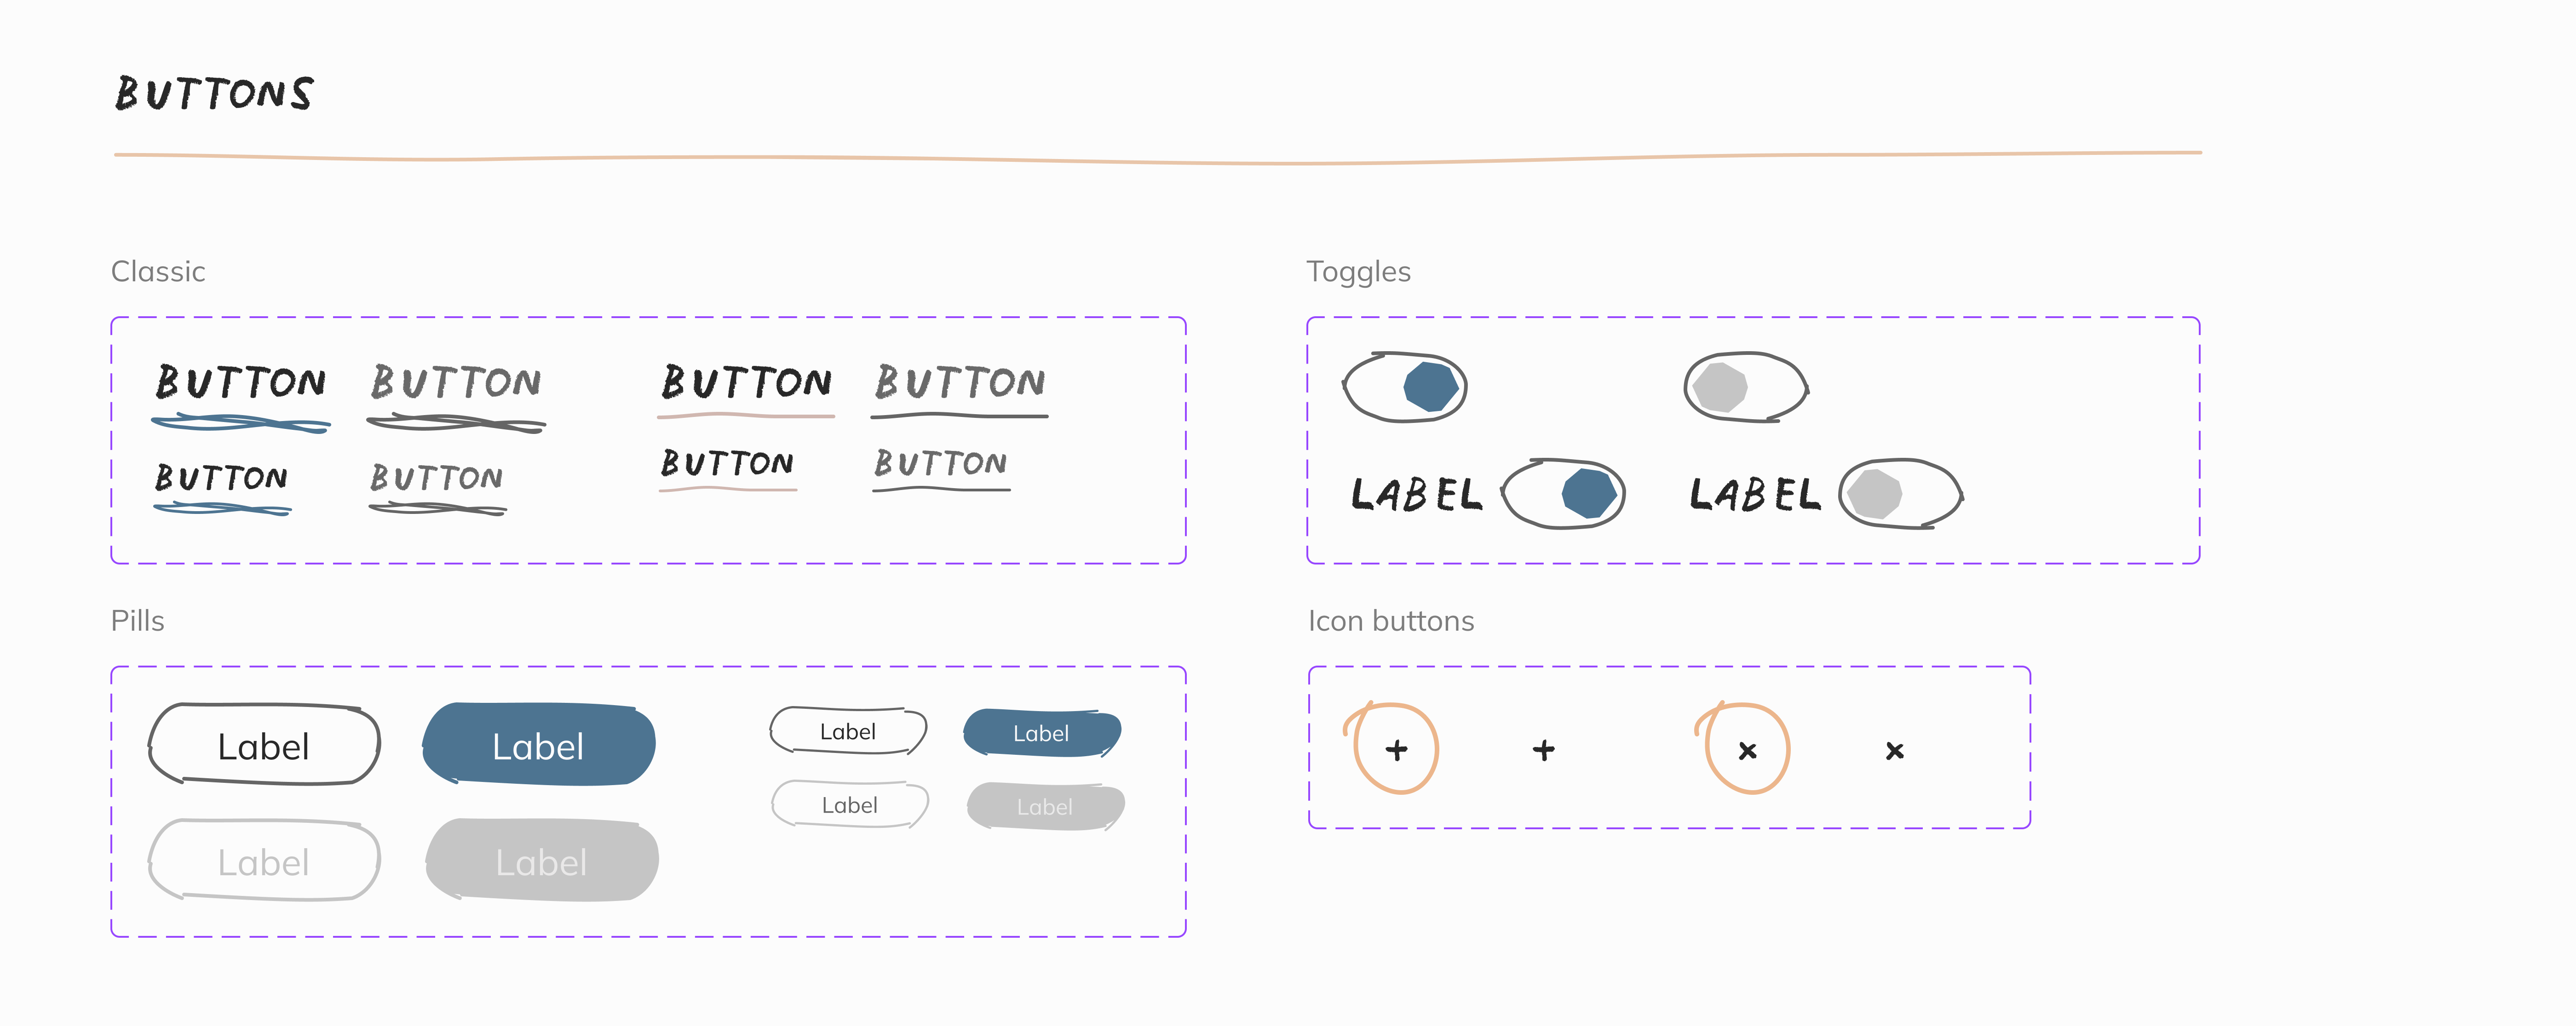The image size is (2576, 1026).
Task: Click the large light-gray outlined Label pill
Action: click(264, 861)
